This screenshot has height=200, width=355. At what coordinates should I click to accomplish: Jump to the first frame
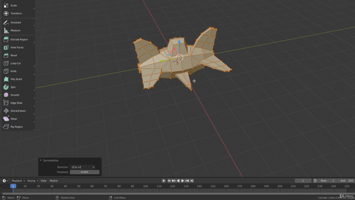(x=169, y=181)
